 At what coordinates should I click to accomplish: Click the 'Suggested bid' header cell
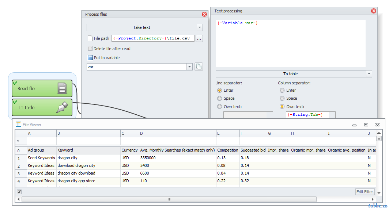[253, 150]
